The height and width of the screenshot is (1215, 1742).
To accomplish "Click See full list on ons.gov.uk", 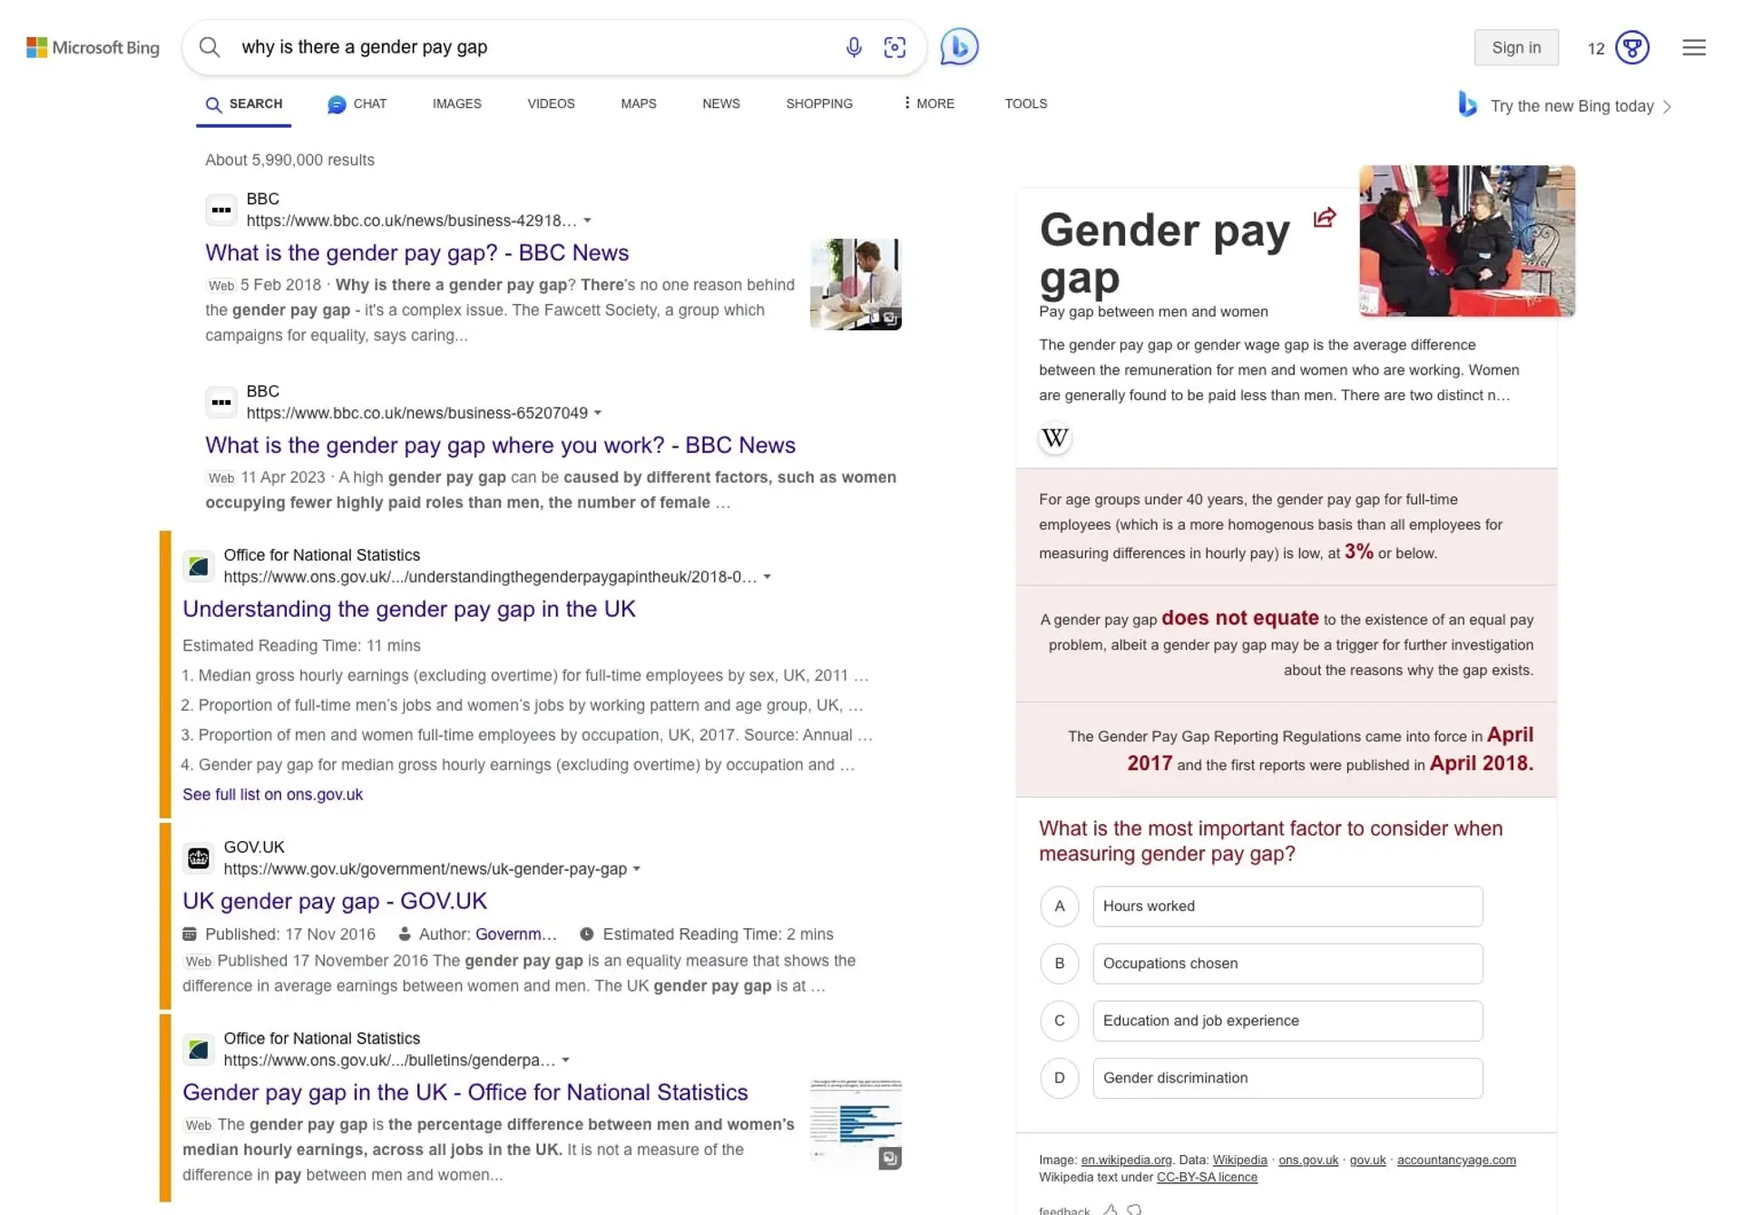I will pyautogui.click(x=272, y=794).
